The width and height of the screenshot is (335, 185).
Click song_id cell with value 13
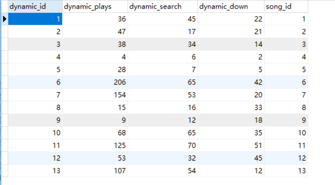[286, 170]
